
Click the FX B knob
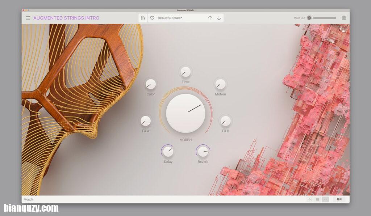(225, 121)
